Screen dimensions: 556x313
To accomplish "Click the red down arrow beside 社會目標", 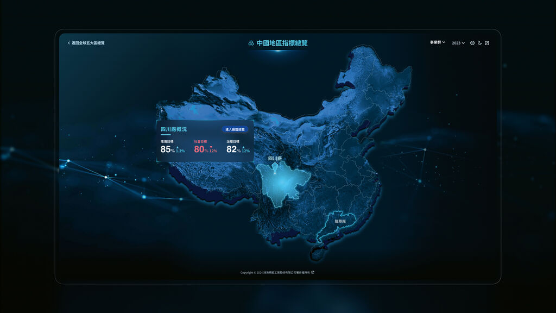I will pos(211,147).
